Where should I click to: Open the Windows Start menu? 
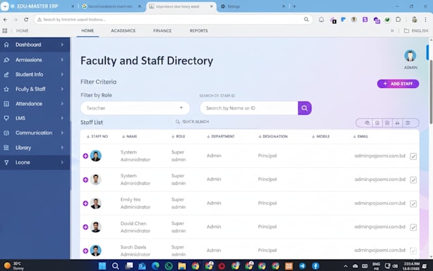pyautogui.click(x=102, y=266)
